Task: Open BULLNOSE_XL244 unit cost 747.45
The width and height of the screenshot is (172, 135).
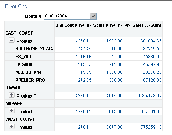Action: [85, 49]
